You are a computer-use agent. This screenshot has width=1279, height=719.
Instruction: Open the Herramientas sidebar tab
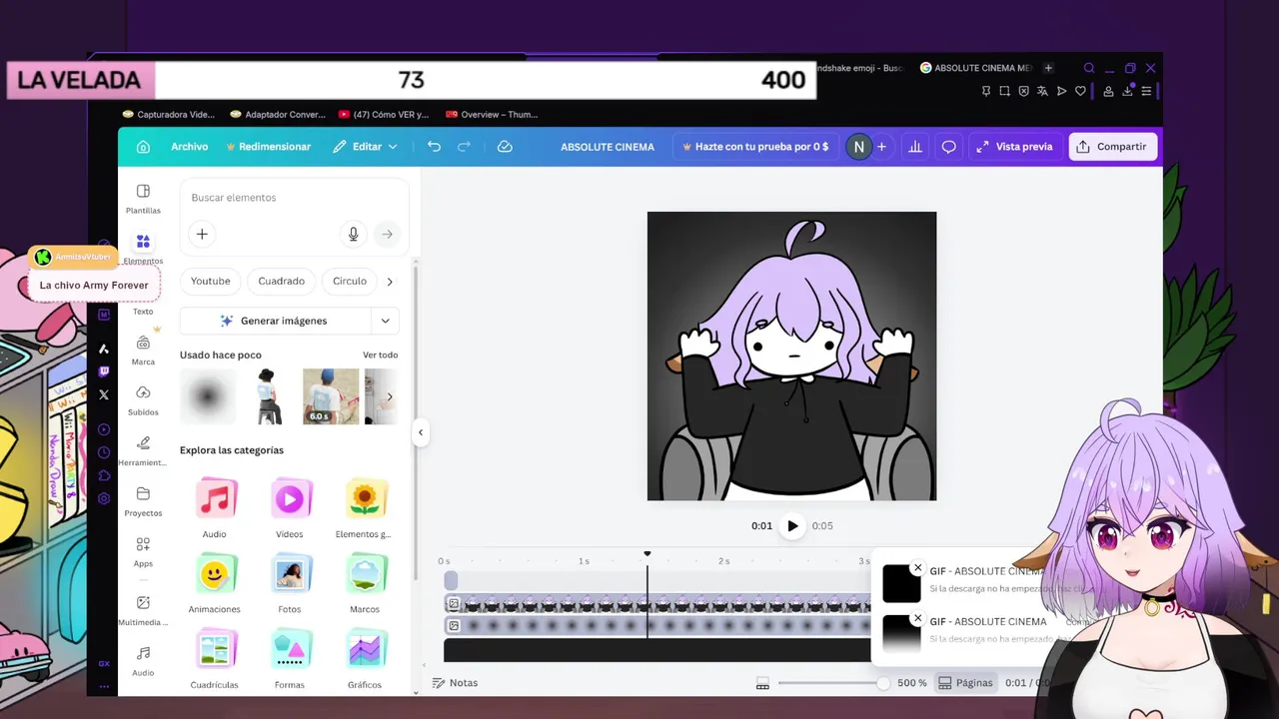coord(143,450)
